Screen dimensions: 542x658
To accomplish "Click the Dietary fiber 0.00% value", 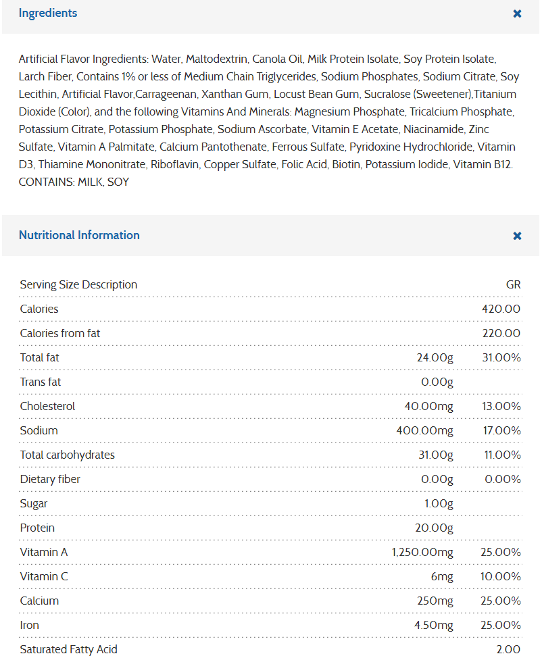I will 503,479.
